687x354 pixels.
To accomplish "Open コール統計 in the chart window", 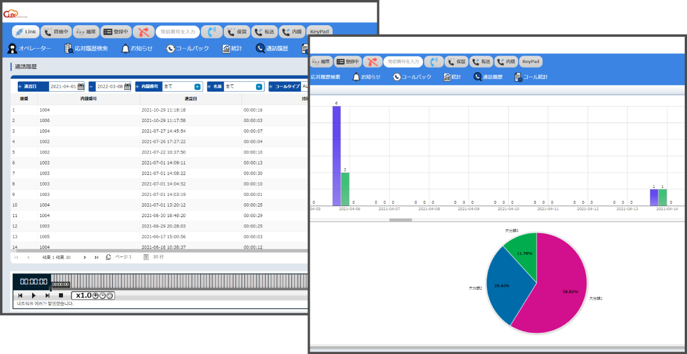I will coord(531,77).
